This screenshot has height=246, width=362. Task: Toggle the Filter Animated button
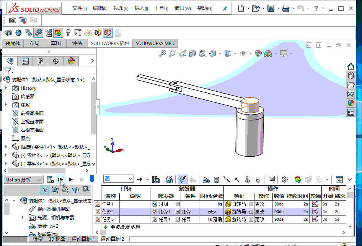pos(55,190)
